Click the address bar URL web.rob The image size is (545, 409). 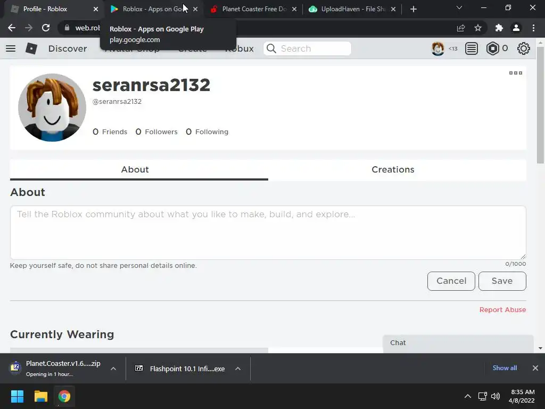click(88, 28)
